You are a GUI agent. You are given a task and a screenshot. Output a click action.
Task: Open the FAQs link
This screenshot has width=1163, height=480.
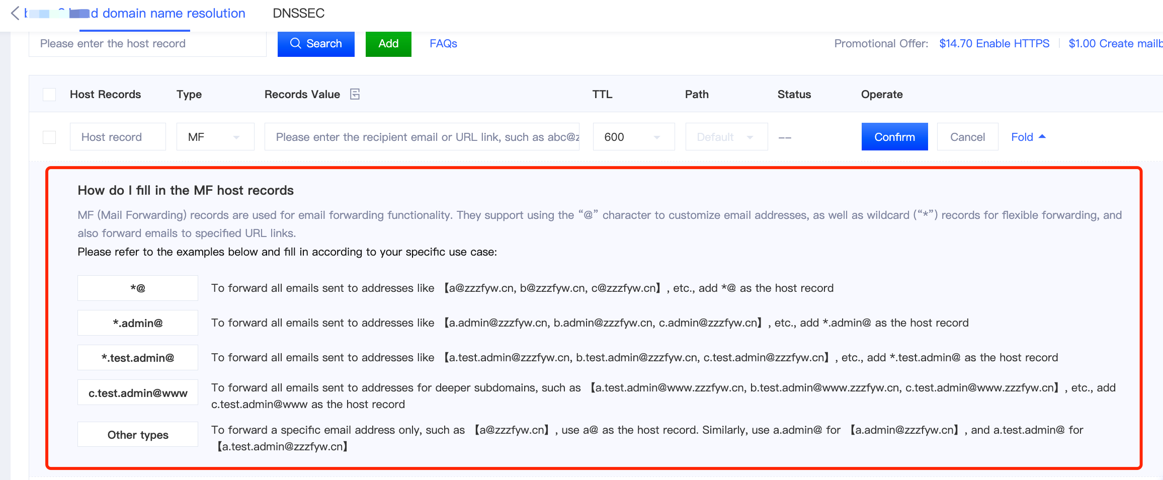pyautogui.click(x=443, y=44)
